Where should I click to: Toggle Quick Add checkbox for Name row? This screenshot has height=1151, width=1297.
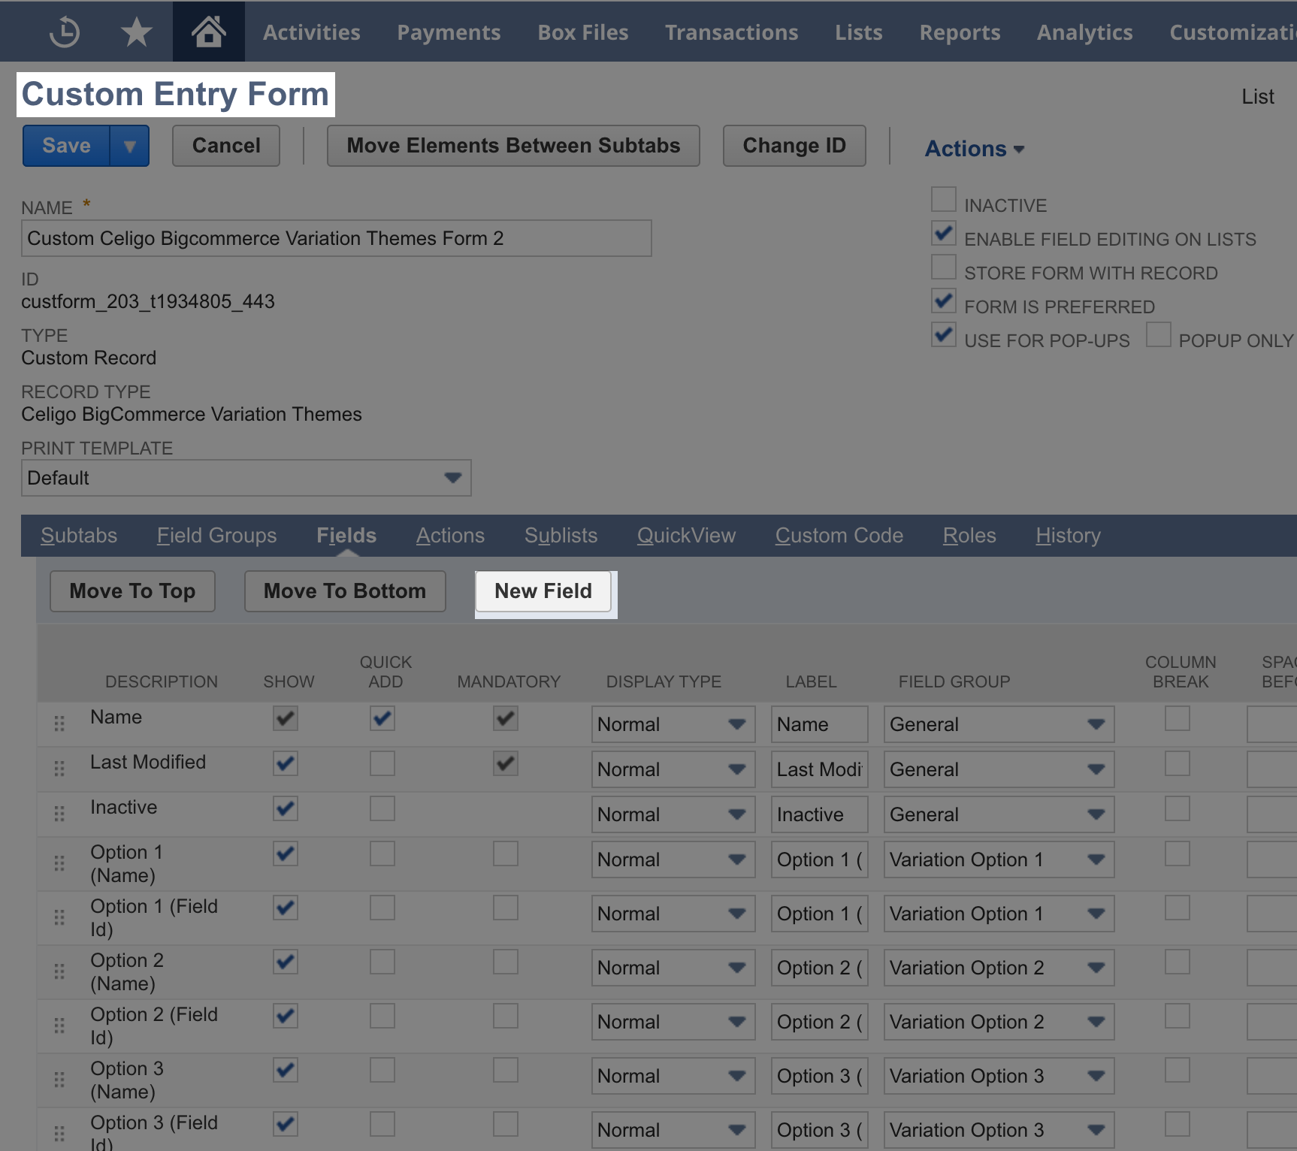pyautogui.click(x=382, y=718)
